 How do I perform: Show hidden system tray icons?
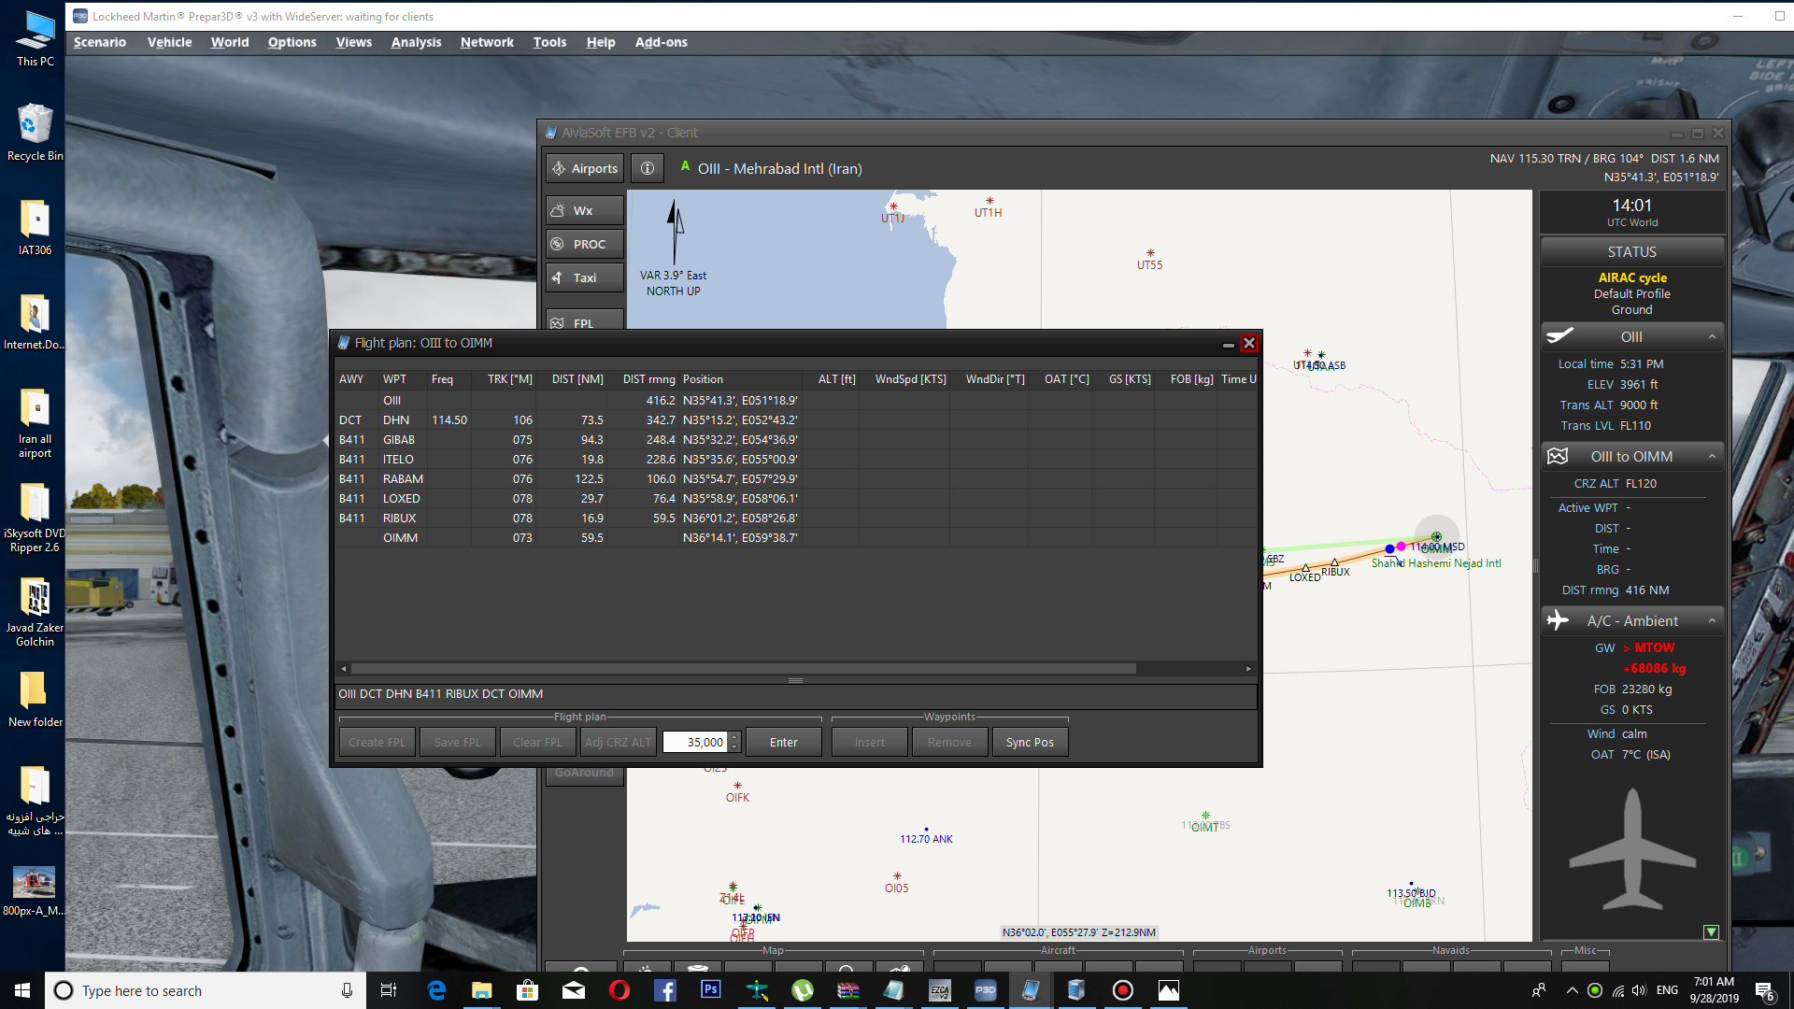[x=1572, y=990]
